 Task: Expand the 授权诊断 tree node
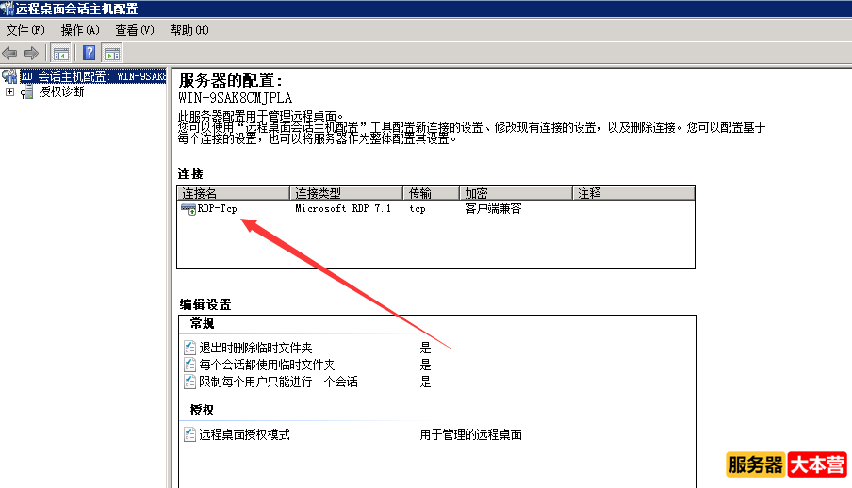(x=9, y=92)
